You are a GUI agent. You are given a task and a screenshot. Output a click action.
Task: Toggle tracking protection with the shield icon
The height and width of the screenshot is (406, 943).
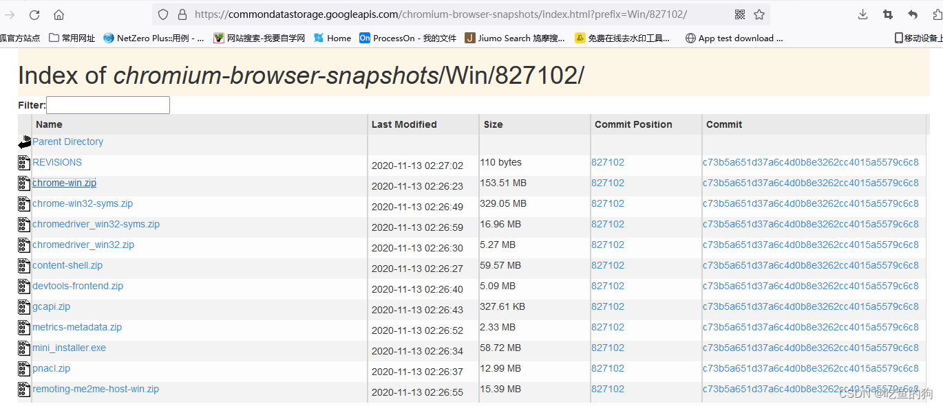[163, 14]
